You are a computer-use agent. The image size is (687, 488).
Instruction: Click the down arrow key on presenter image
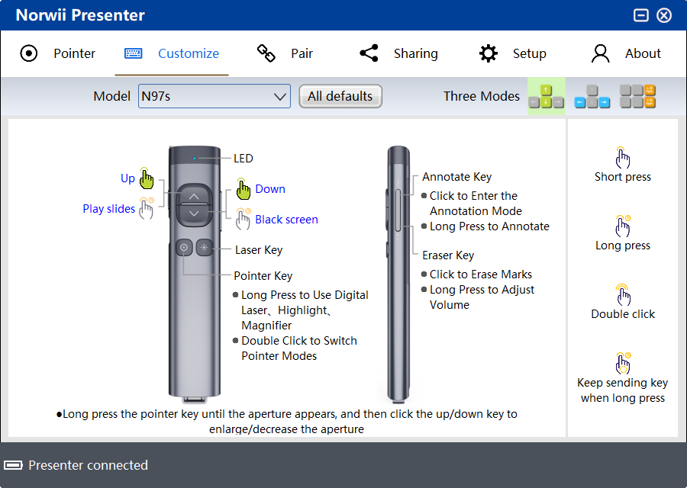click(x=194, y=214)
